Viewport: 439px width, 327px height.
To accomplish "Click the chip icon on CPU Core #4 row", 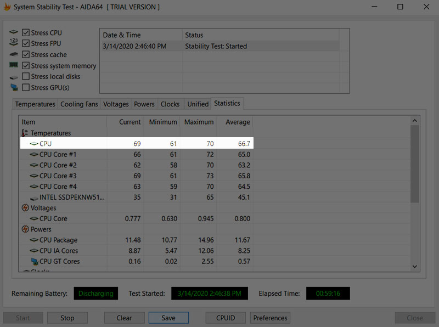I will tap(34, 187).
